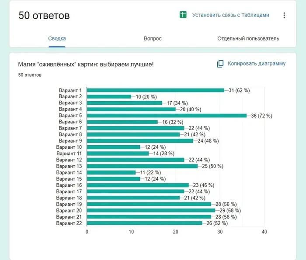The width and height of the screenshot is (306, 260).
Task: Click the 36 (72 %) value label
Action: point(262,116)
